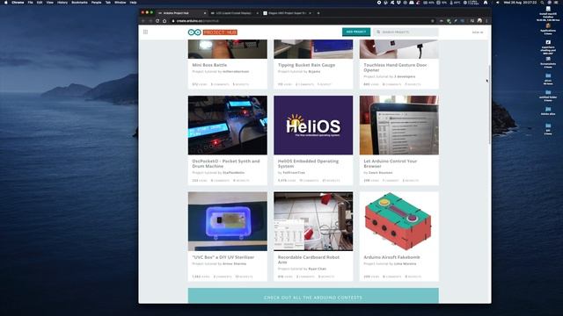Open the File menu
The width and height of the screenshot is (563, 316).
coord(31,3)
